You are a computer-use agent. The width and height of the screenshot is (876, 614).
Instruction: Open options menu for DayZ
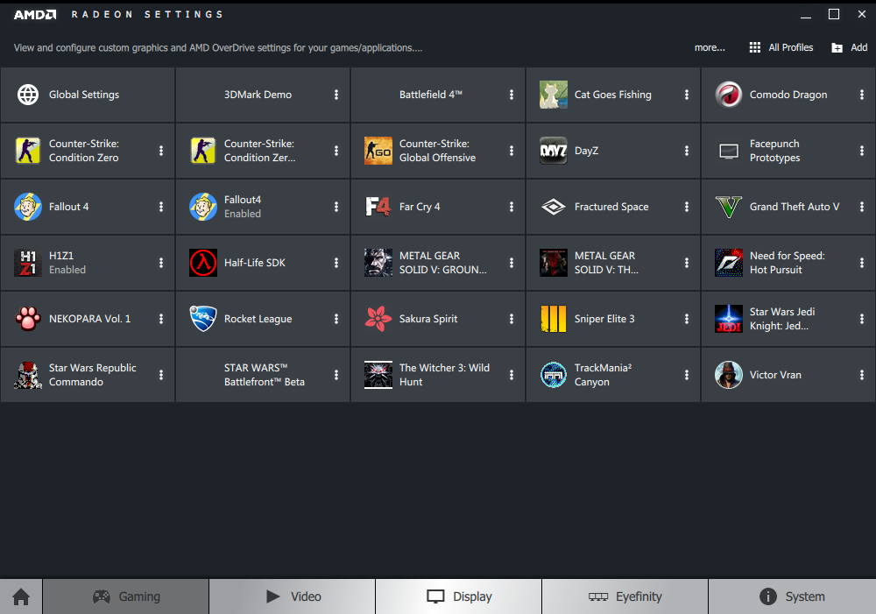point(687,151)
